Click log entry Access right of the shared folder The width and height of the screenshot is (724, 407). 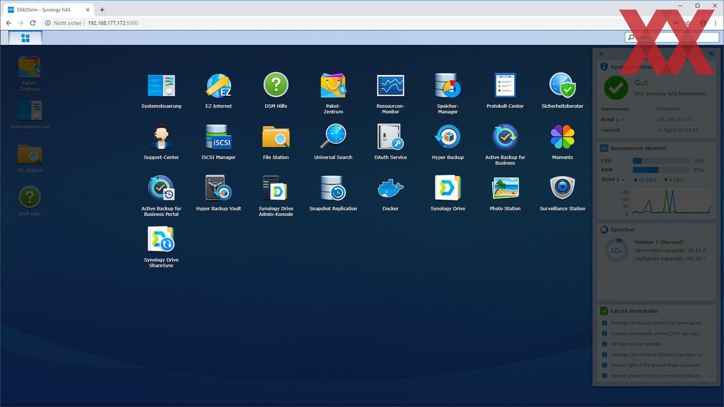pyautogui.click(x=658, y=365)
